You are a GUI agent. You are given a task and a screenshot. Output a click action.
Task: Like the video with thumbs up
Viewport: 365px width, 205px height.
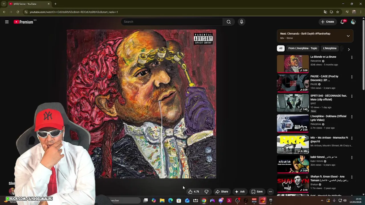tap(194, 192)
